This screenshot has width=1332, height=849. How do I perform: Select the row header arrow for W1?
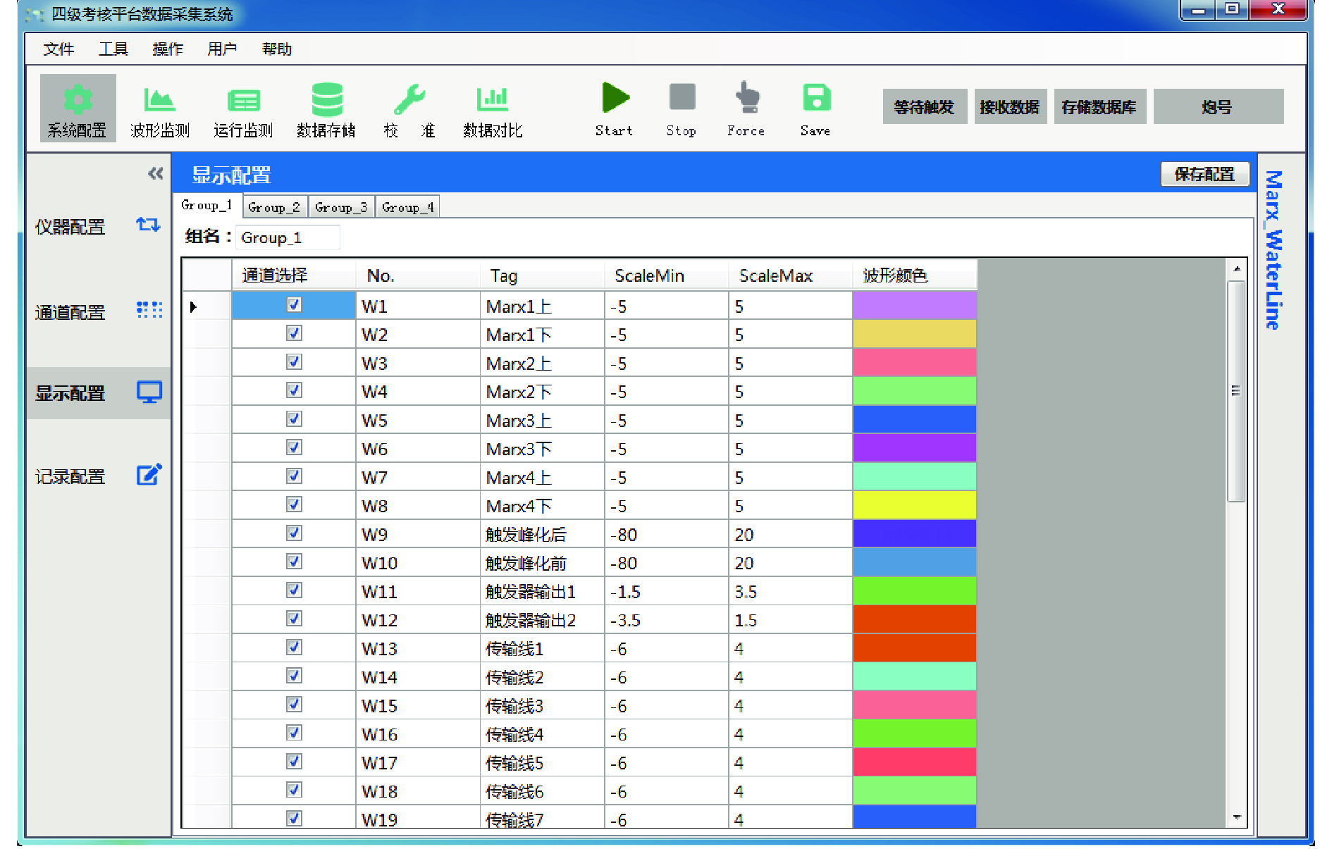(x=206, y=306)
